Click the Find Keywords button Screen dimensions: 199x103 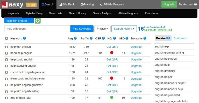click(x=82, y=29)
